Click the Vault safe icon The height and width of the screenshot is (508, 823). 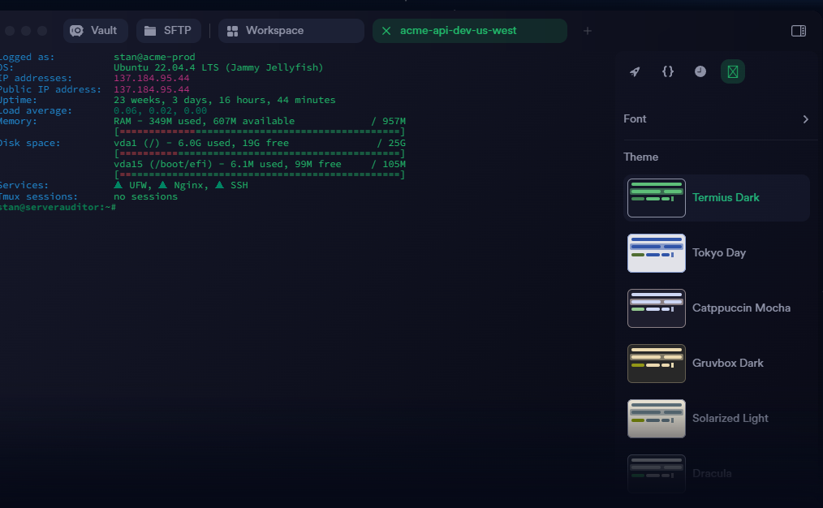[x=76, y=31]
